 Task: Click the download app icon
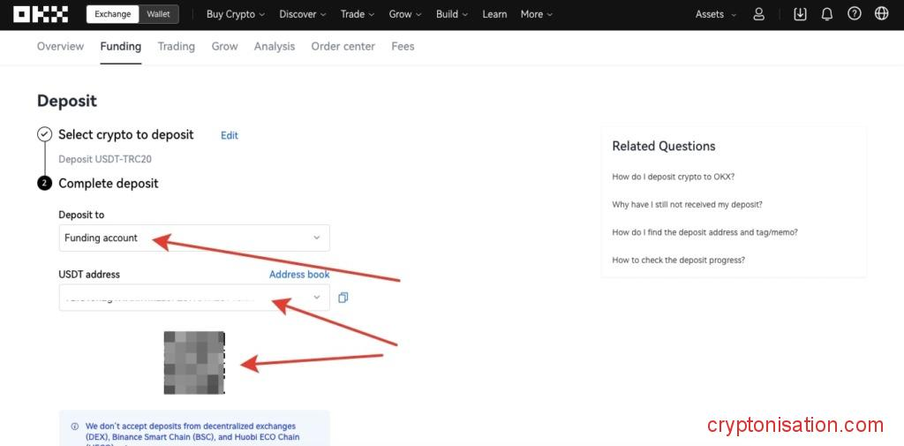[x=800, y=14]
